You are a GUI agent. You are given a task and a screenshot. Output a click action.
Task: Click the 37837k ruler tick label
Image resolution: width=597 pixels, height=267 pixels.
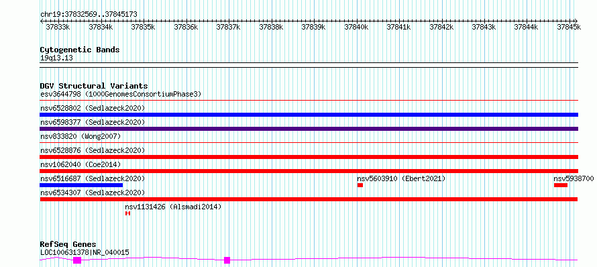(x=228, y=27)
